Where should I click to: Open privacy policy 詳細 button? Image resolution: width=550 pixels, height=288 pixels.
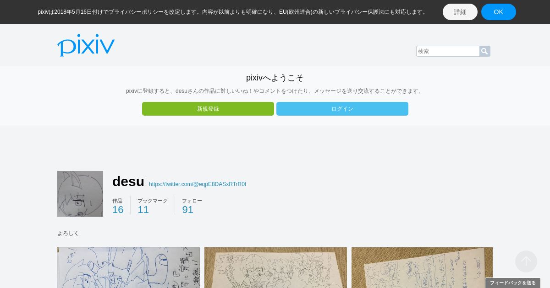[x=460, y=12]
